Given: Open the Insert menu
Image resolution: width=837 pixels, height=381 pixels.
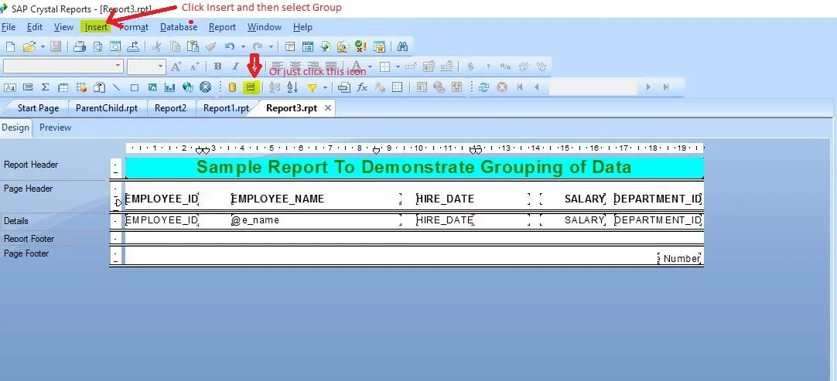Looking at the screenshot, I should [x=96, y=27].
